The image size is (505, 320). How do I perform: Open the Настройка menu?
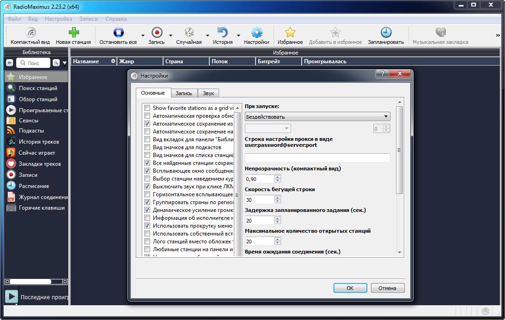tap(58, 18)
